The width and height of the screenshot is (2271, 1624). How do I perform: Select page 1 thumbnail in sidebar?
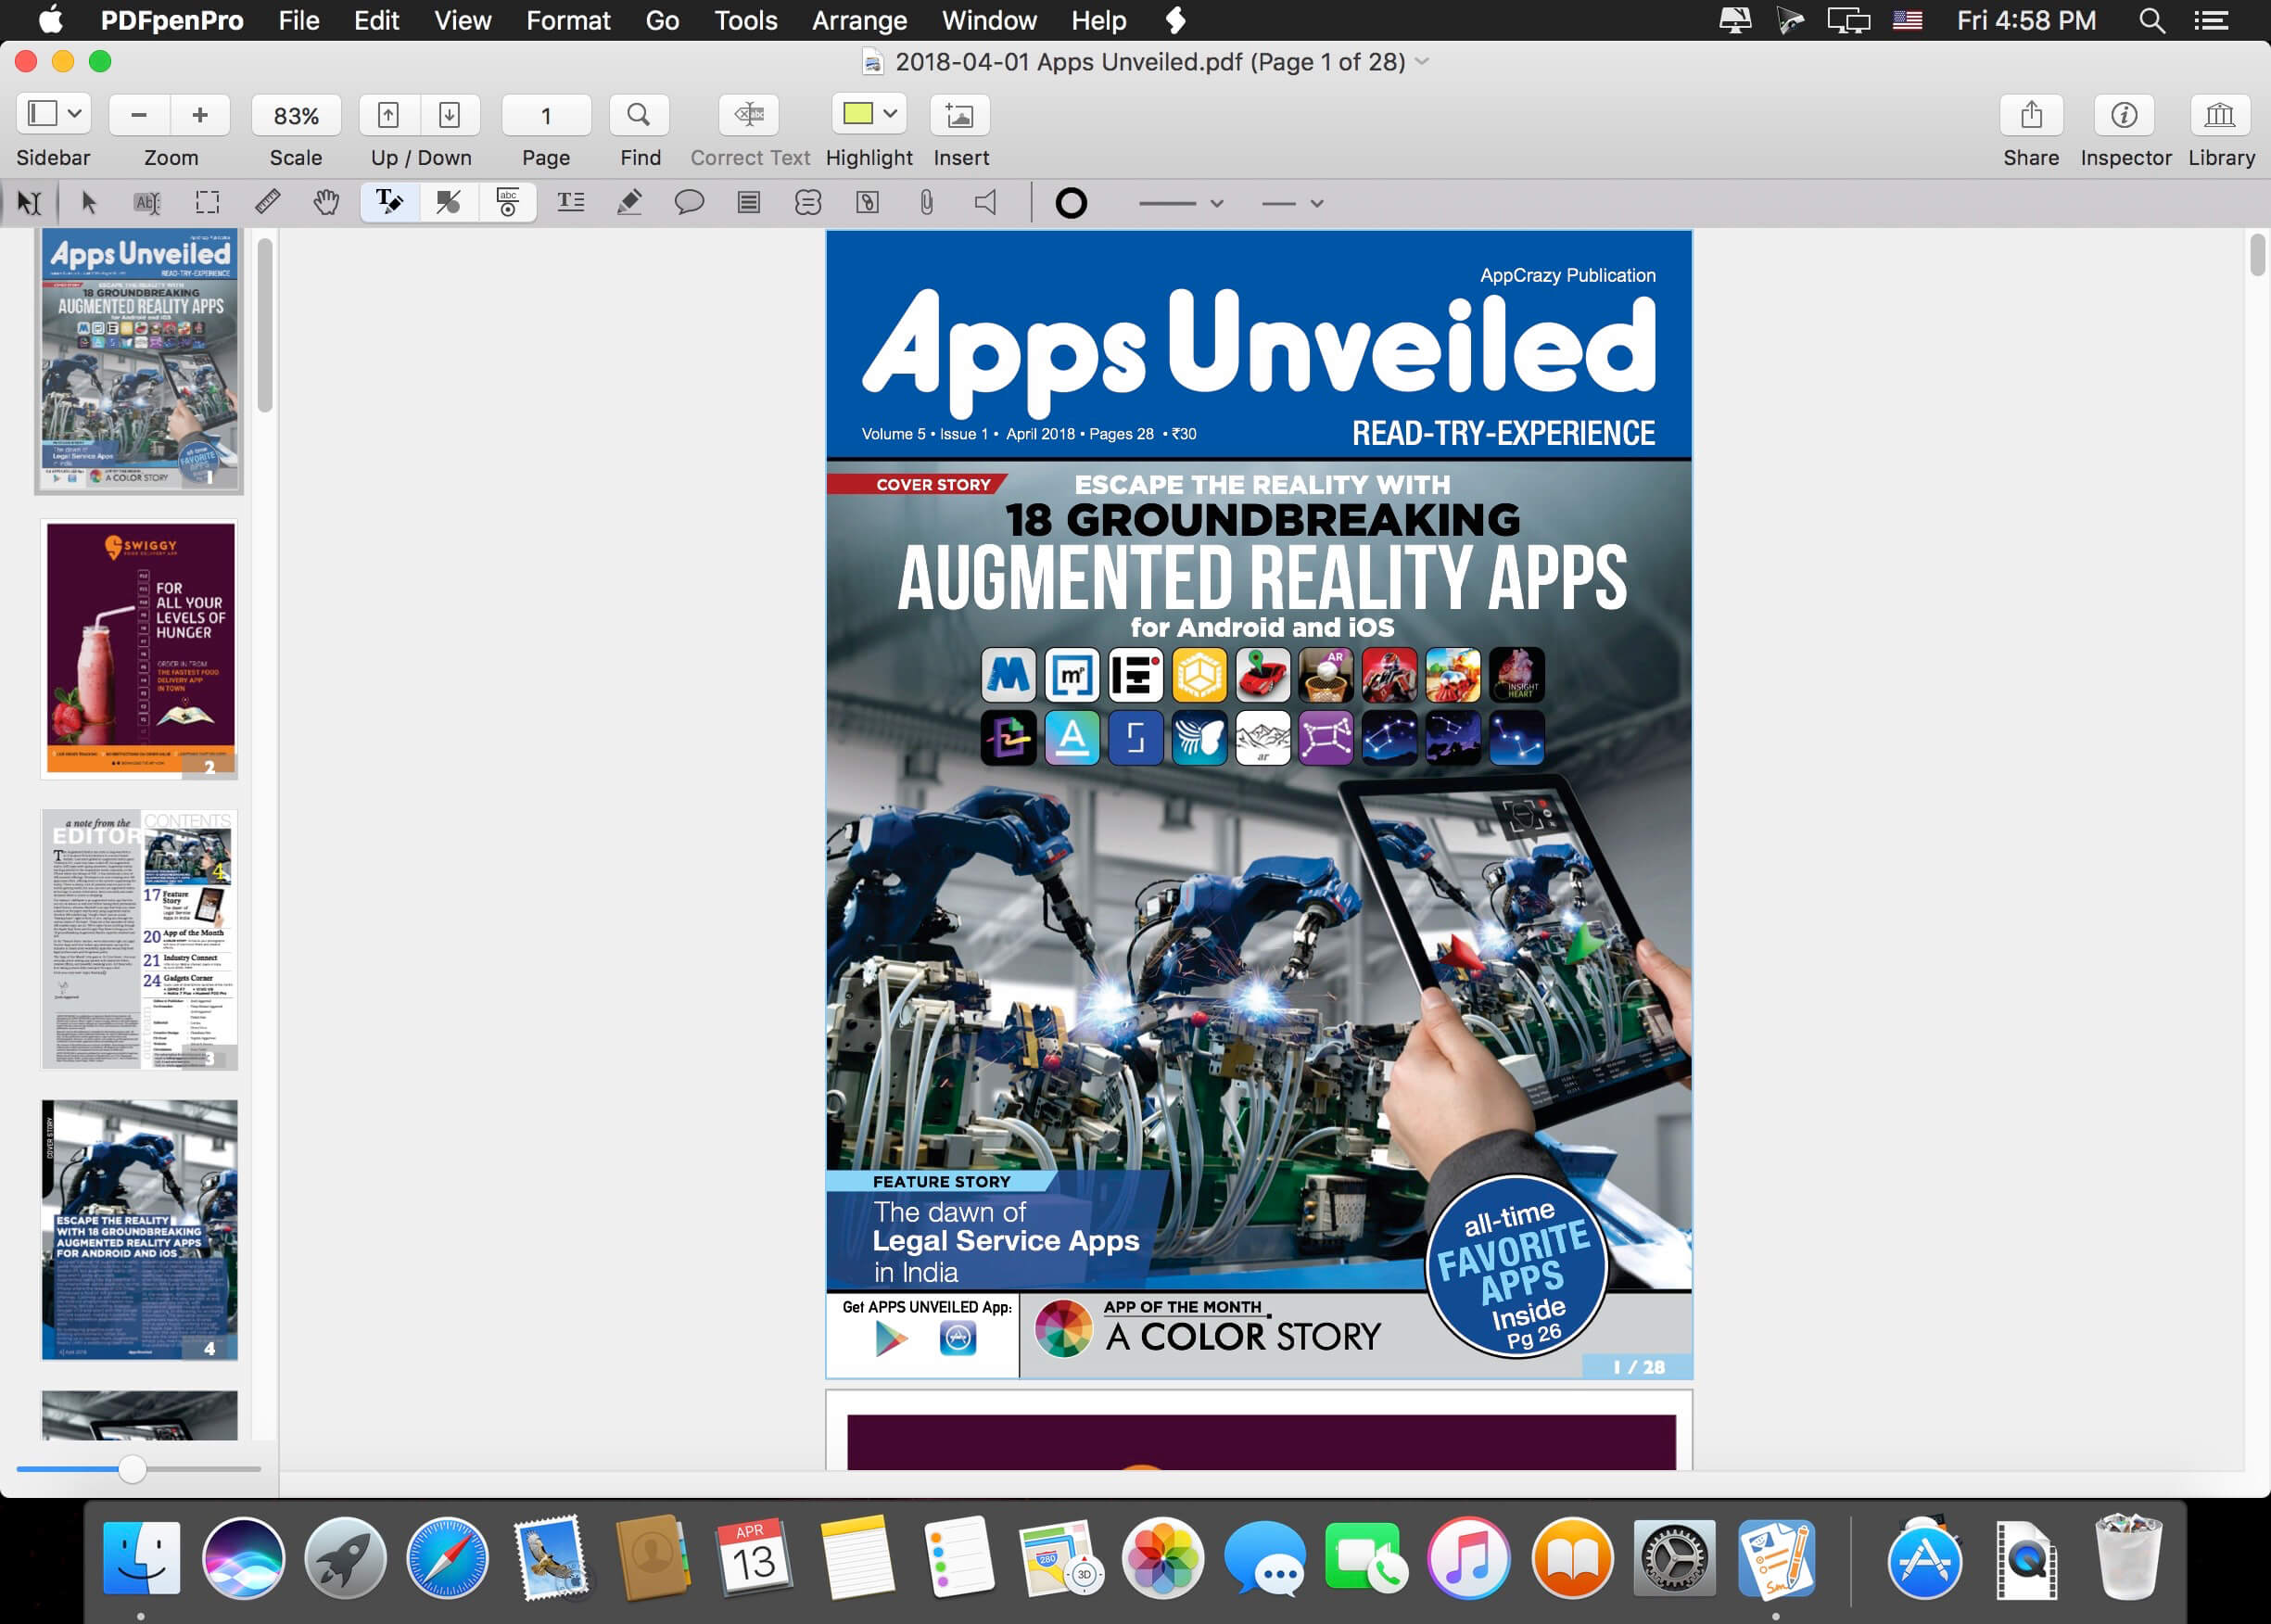click(x=139, y=360)
